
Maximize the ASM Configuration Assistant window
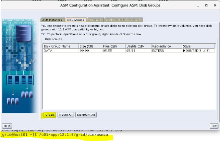coord(207,5)
